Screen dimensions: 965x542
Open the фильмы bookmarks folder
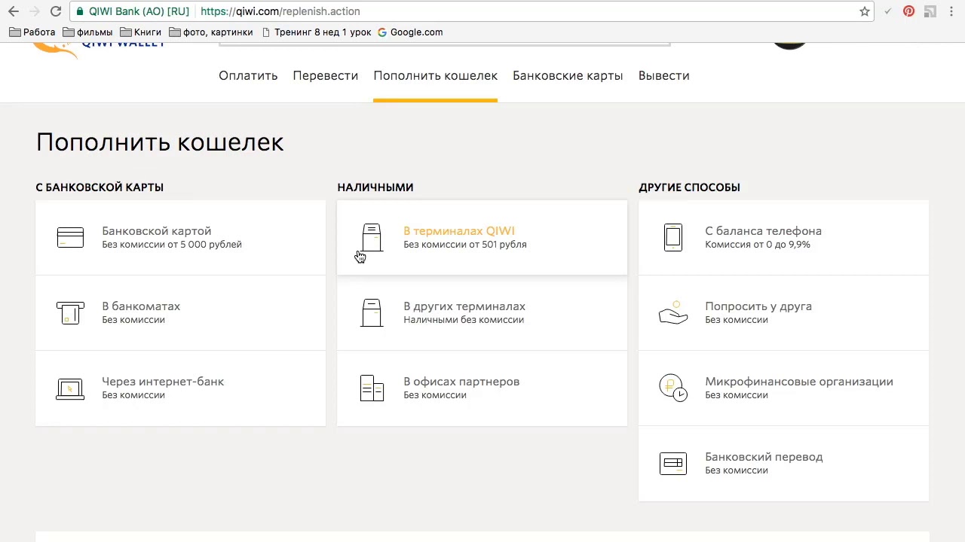88,32
